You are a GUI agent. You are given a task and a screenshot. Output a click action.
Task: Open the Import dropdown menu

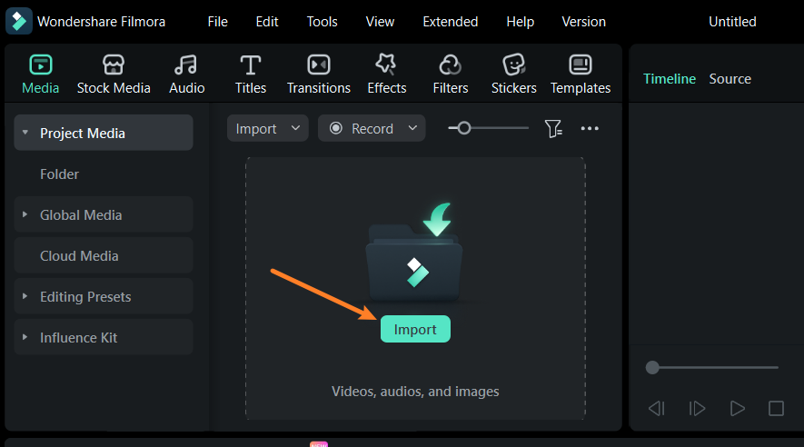(293, 129)
